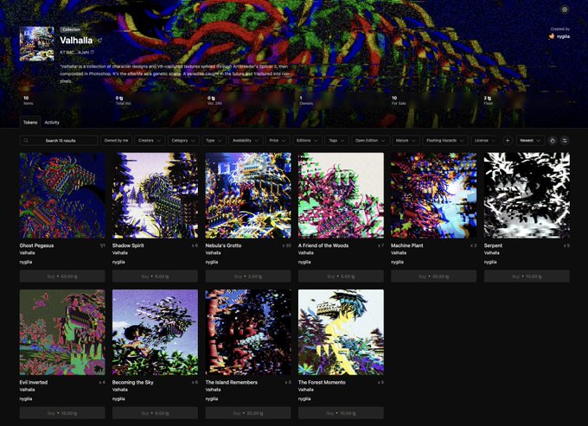Click nyglia creator link in header
Screen dimensions: 588x426
point(563,36)
